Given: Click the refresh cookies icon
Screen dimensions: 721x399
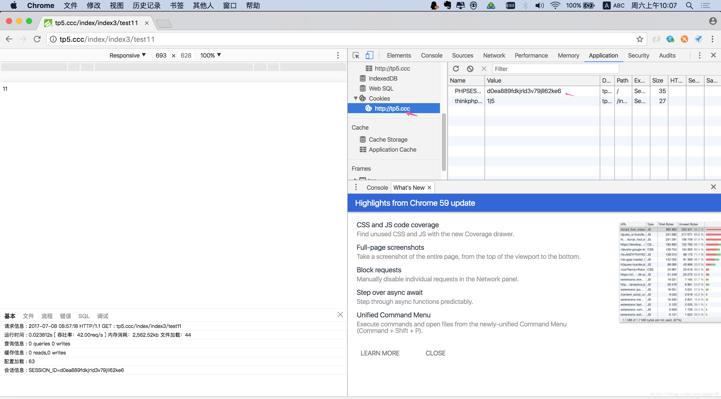Looking at the screenshot, I should click(456, 69).
